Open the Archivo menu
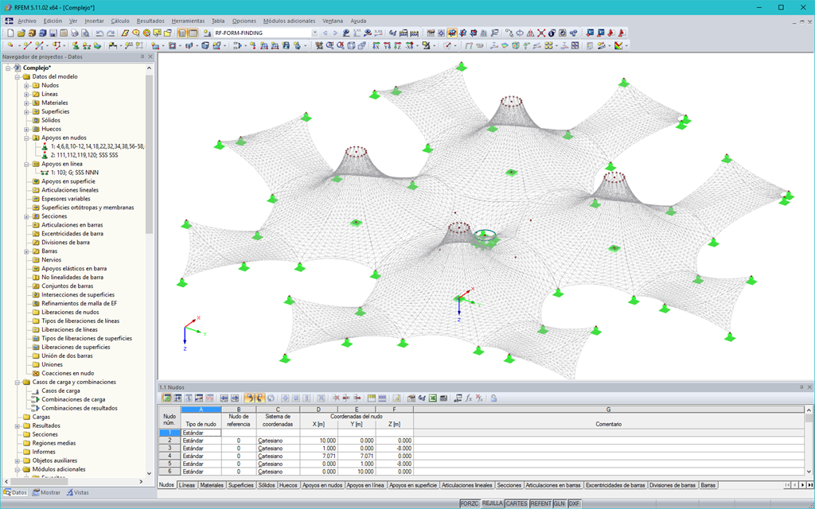This screenshot has height=509, width=815. [x=27, y=21]
